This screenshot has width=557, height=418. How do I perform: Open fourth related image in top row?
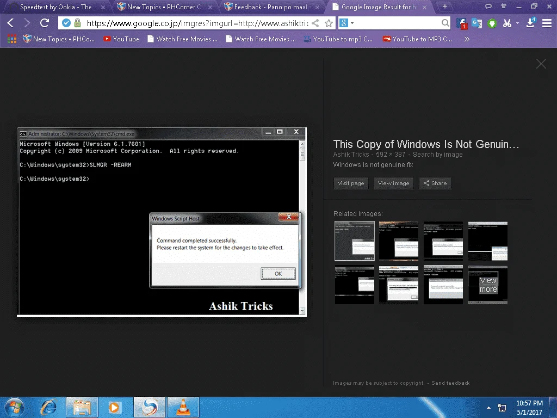tap(488, 241)
